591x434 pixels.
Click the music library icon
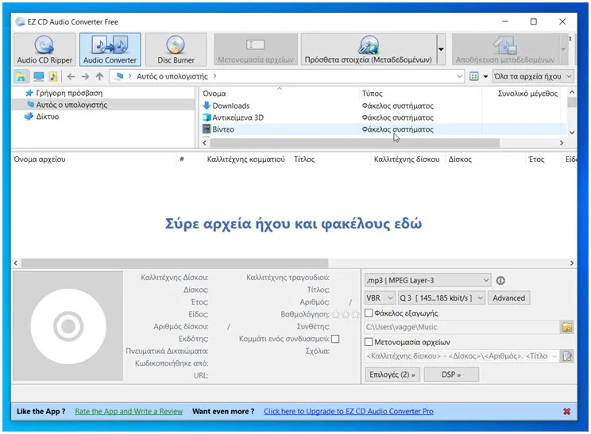(53, 76)
